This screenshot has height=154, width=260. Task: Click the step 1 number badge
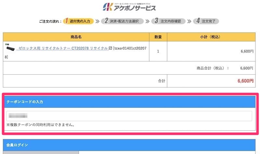coord(66,21)
